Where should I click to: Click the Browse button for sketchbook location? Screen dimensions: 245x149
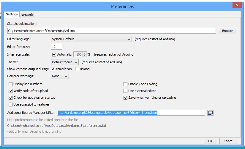click(227, 31)
